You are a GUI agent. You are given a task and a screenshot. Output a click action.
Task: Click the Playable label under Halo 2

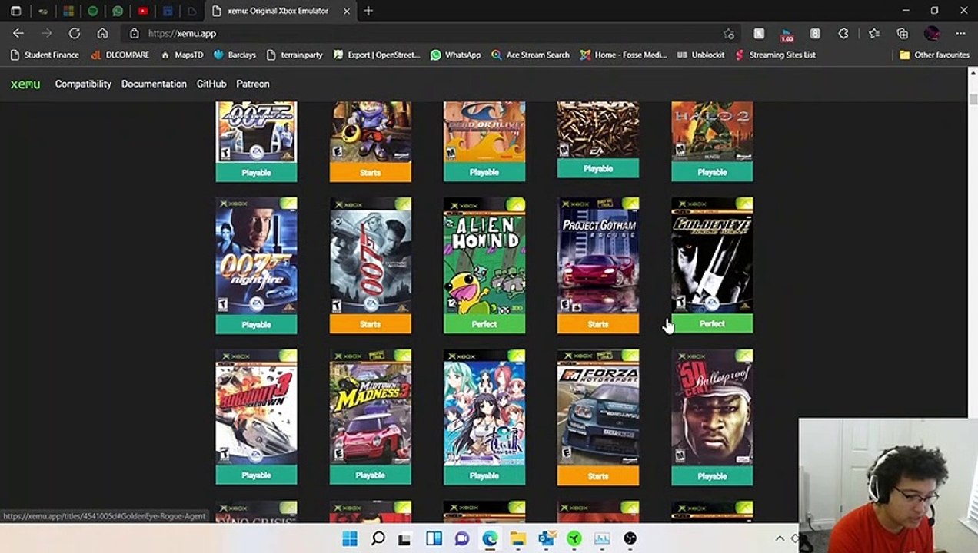pyautogui.click(x=712, y=172)
